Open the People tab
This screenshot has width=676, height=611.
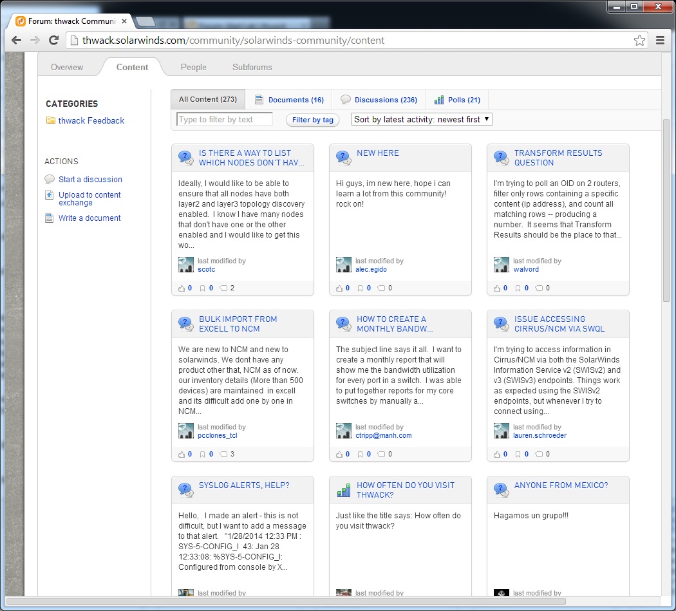point(194,67)
